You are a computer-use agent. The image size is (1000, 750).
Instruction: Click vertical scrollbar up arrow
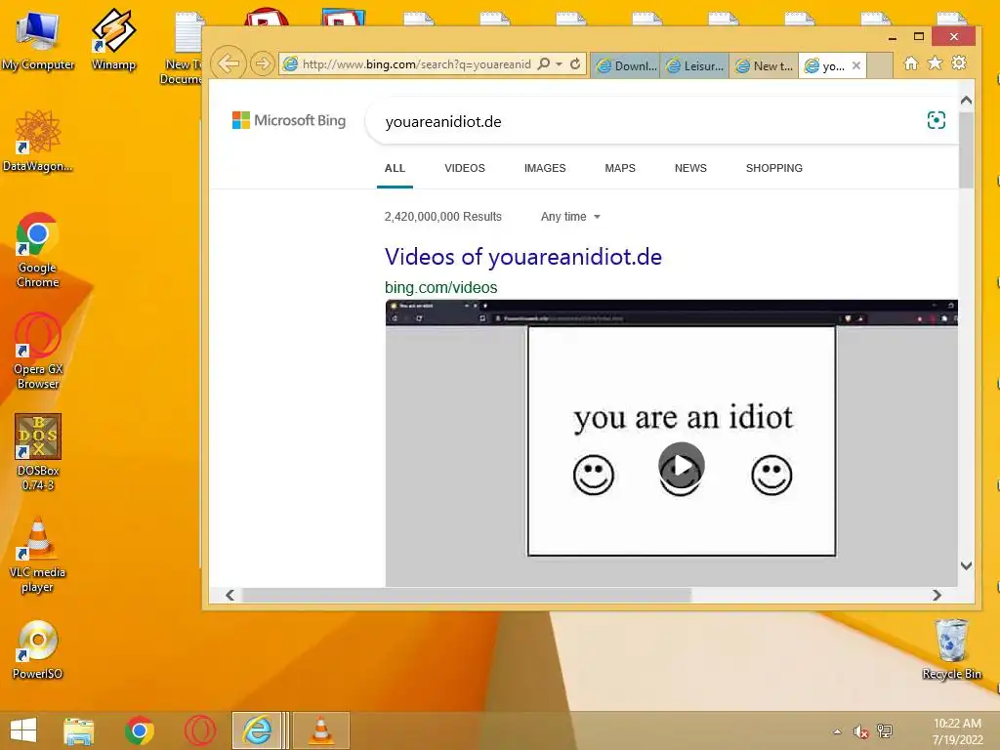tap(966, 101)
